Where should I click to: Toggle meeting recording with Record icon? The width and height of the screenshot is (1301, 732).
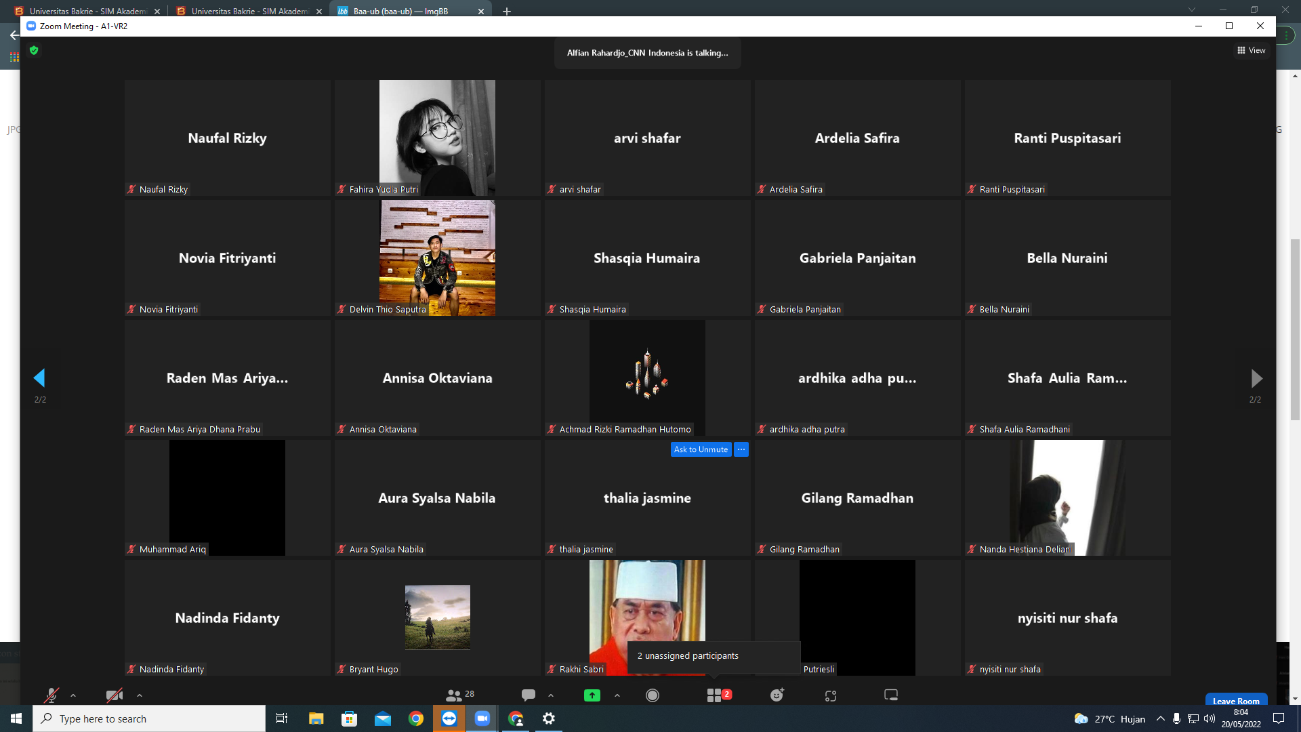[653, 695]
